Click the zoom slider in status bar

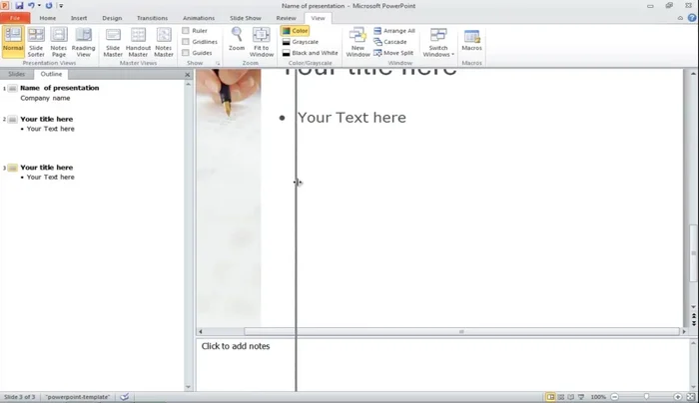(646, 397)
